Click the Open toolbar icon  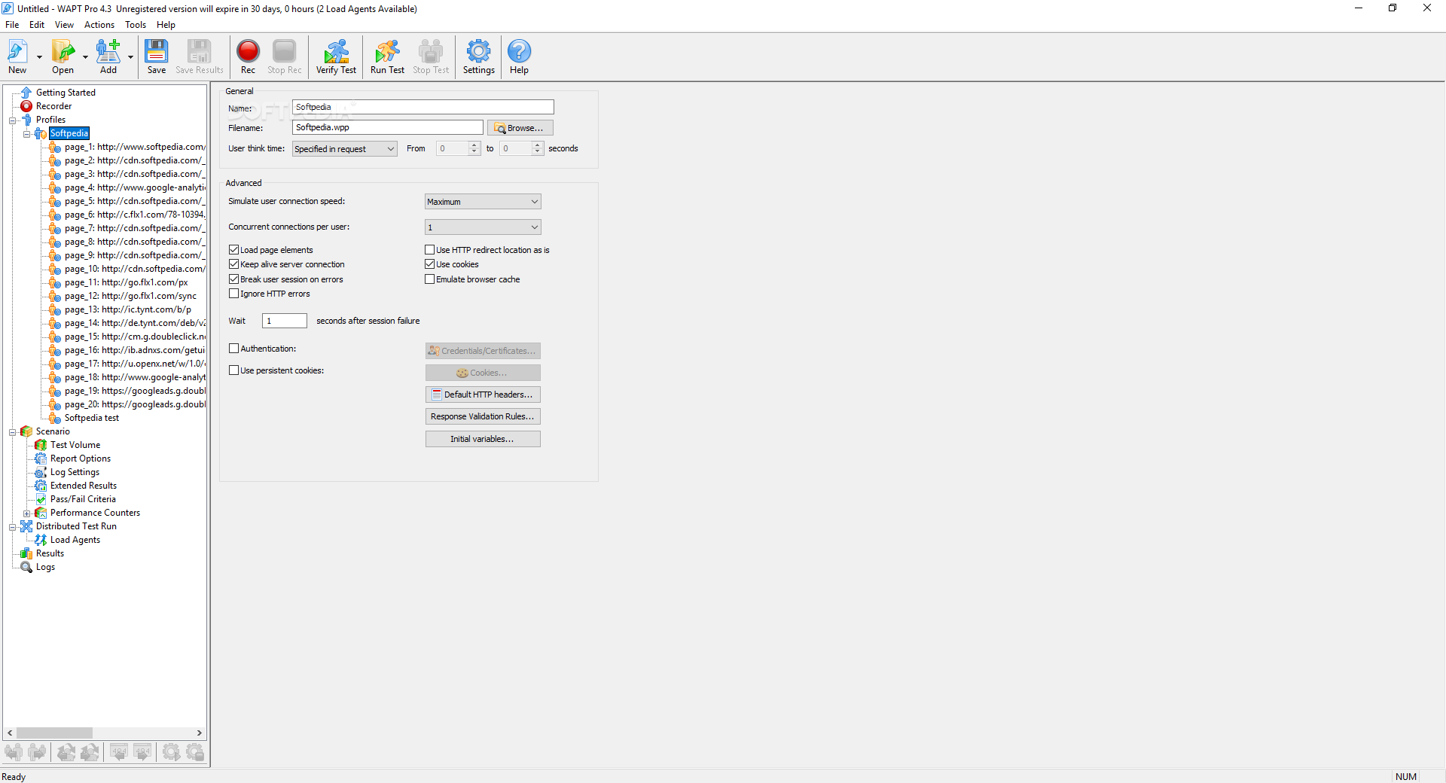click(x=63, y=56)
